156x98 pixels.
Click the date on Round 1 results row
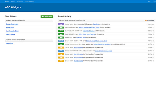tap(151, 61)
